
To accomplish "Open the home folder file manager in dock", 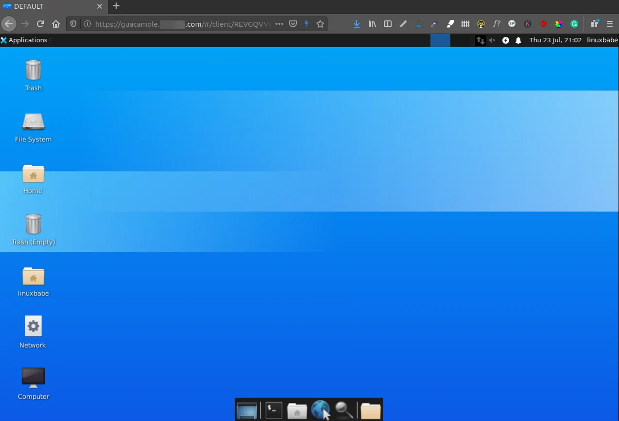I will (x=297, y=410).
